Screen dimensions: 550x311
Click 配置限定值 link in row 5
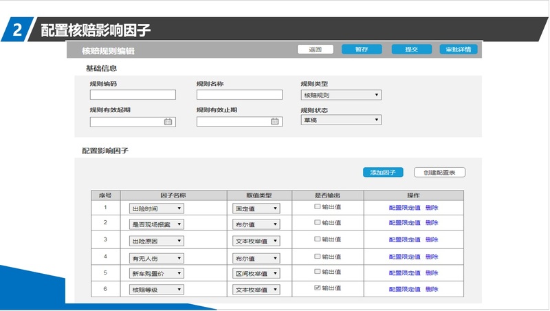404,272
